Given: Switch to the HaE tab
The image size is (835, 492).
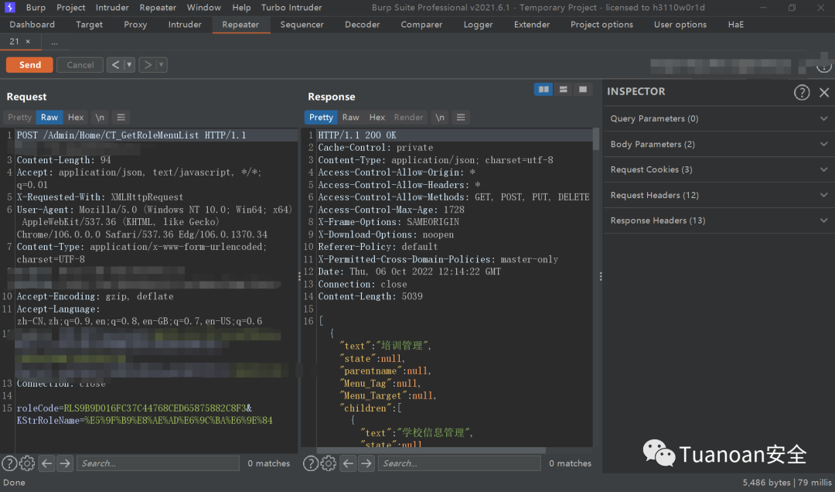Looking at the screenshot, I should pos(736,25).
